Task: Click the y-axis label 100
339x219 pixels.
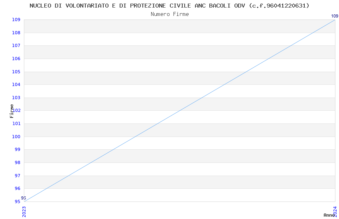Action: (x=16, y=137)
